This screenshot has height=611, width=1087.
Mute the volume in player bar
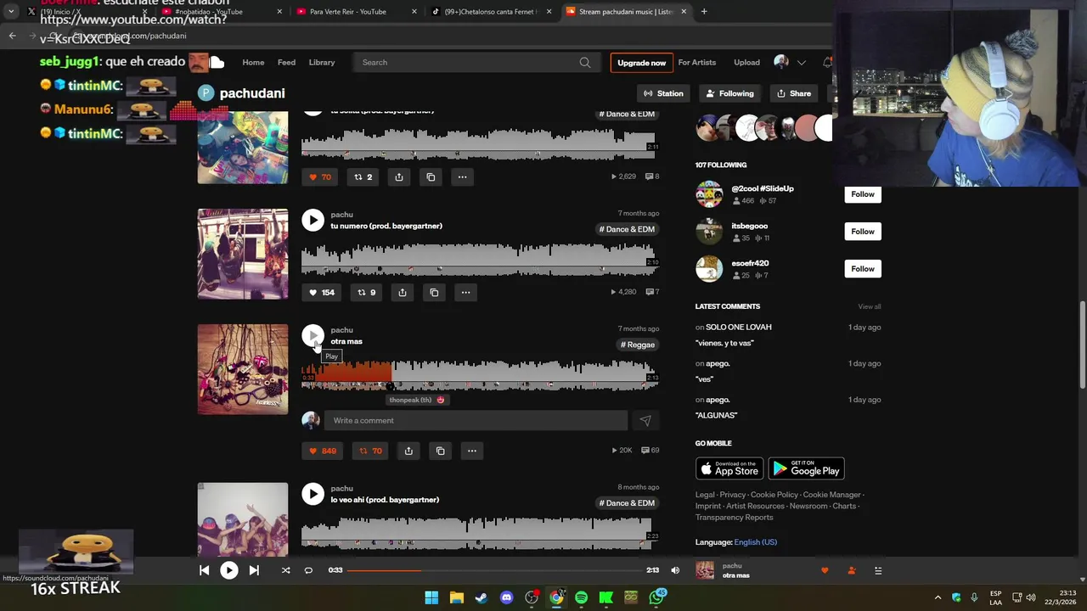tap(675, 570)
